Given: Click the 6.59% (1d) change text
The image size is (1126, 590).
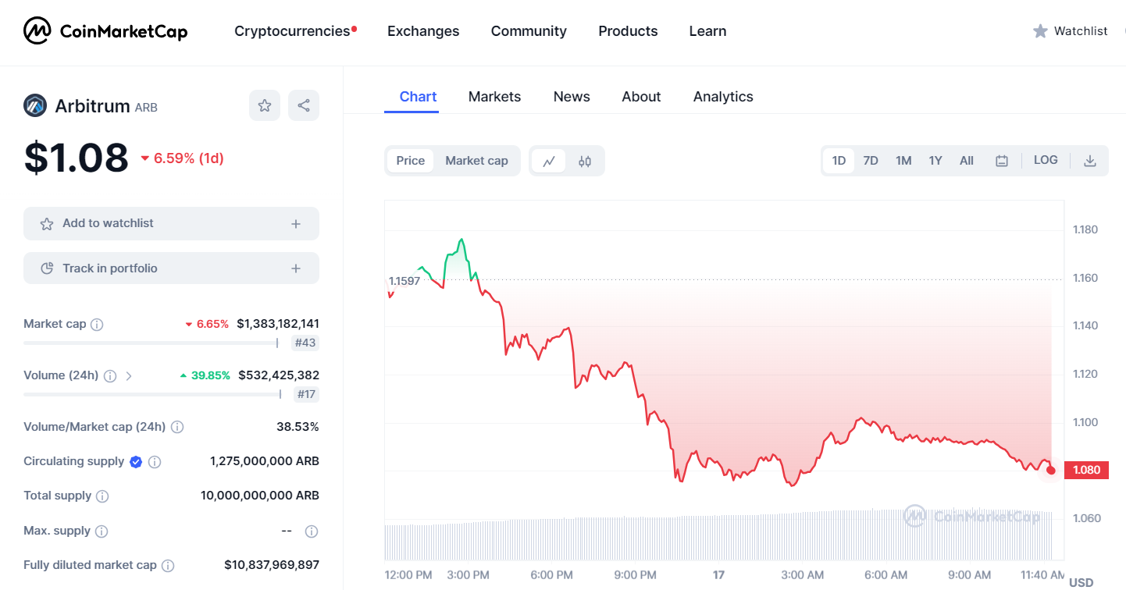Looking at the screenshot, I should tap(189, 158).
